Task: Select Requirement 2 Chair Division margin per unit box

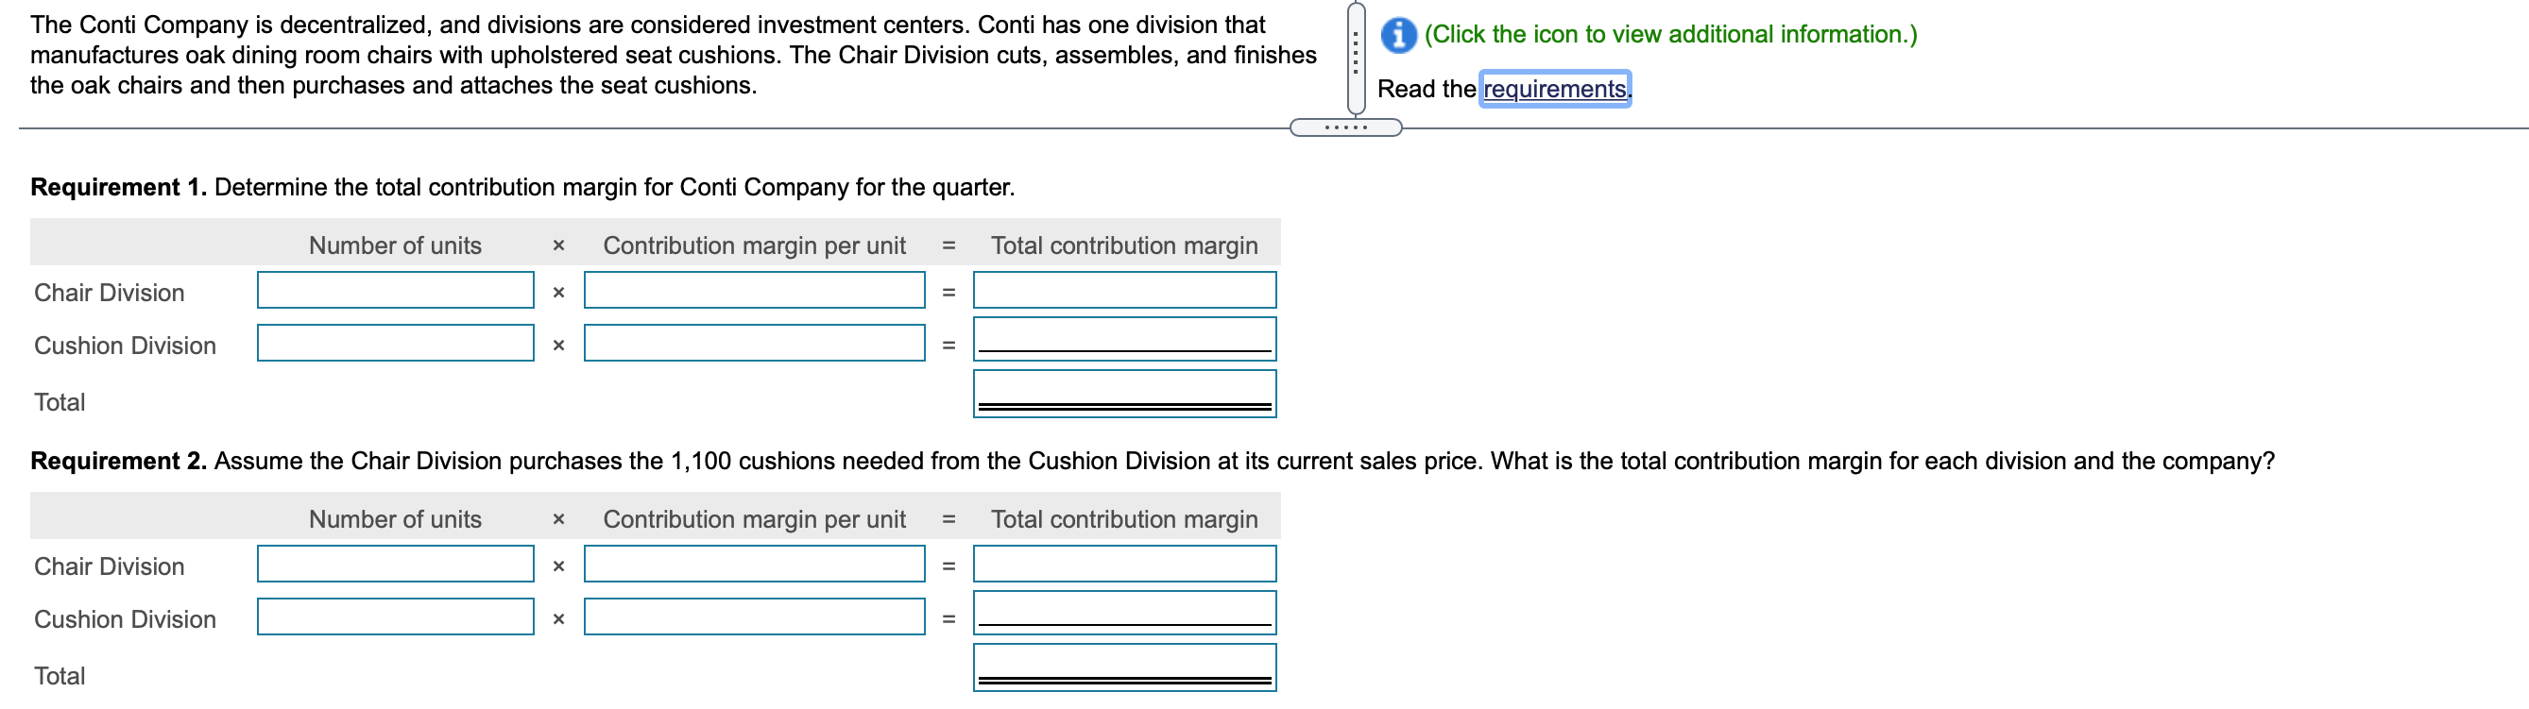Action: (754, 564)
